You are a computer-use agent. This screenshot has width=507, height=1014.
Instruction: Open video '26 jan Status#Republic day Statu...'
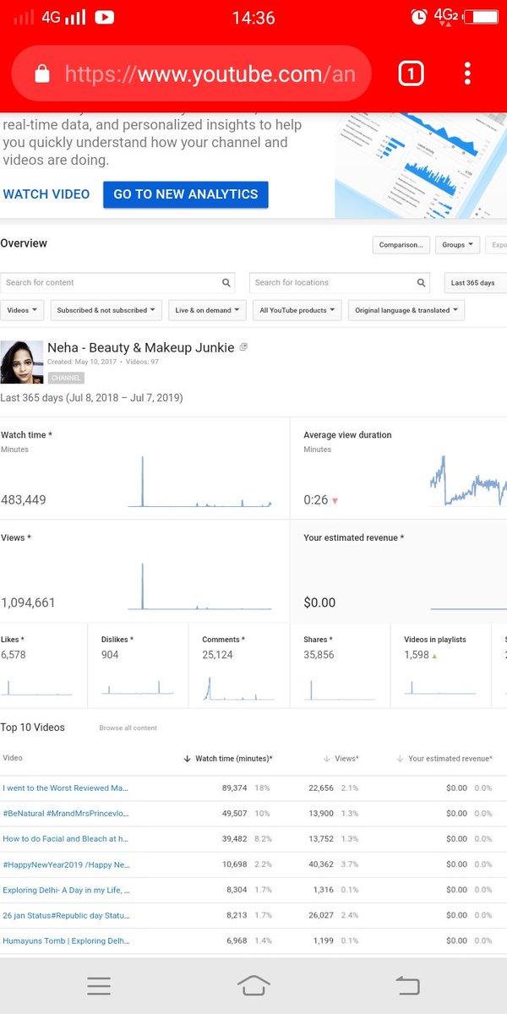pos(66,915)
